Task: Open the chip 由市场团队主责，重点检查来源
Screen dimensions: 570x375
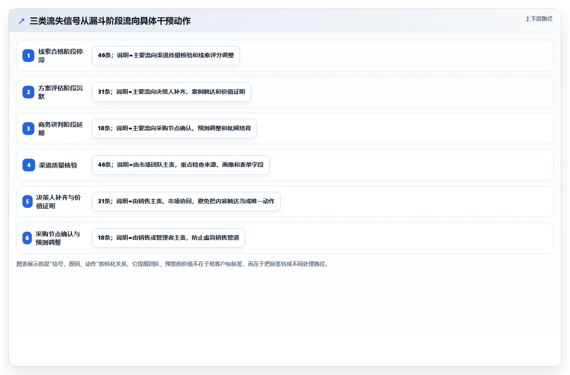Action: pos(181,165)
